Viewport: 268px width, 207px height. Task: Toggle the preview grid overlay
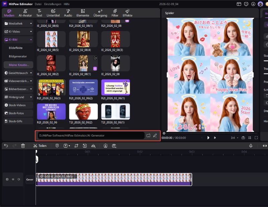pos(250,138)
